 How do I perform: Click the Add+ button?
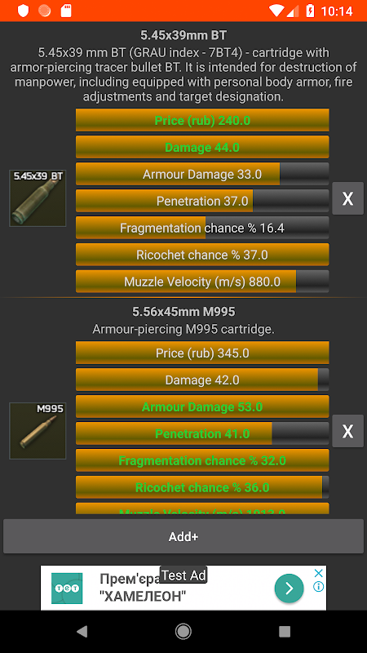click(x=183, y=536)
